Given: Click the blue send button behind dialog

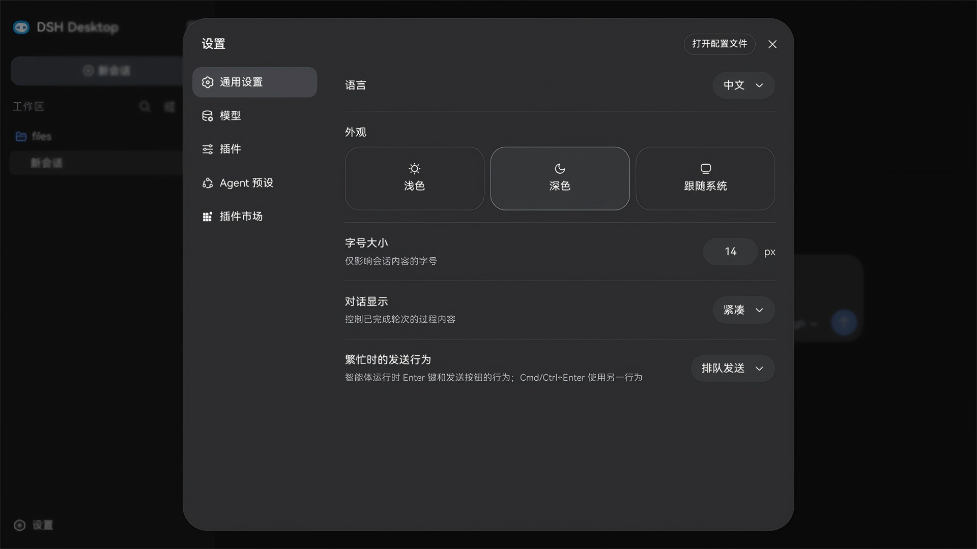Looking at the screenshot, I should tap(844, 322).
